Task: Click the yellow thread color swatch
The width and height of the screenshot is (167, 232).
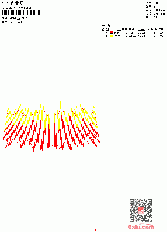Action: click(x=112, y=36)
